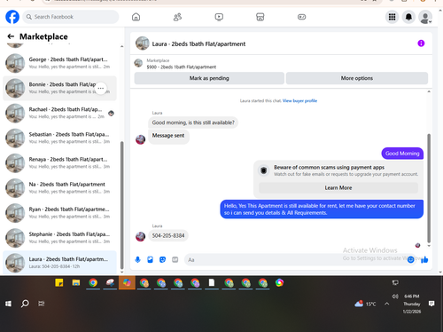This screenshot has width=443, height=332.
Task: Click the chat messages scrollbar
Action: (429, 188)
